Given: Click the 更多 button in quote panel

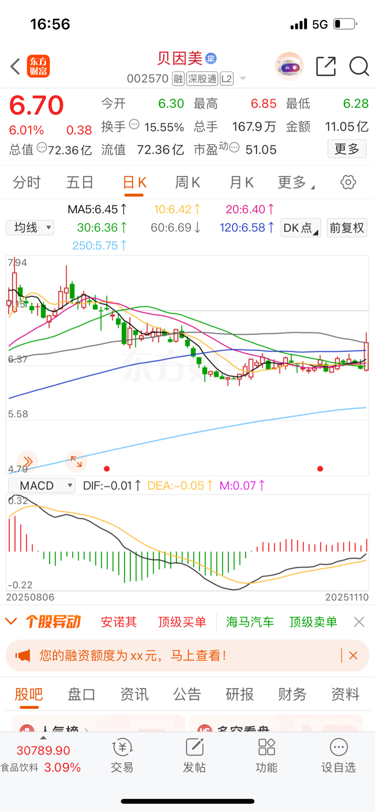Looking at the screenshot, I should tap(347, 149).
